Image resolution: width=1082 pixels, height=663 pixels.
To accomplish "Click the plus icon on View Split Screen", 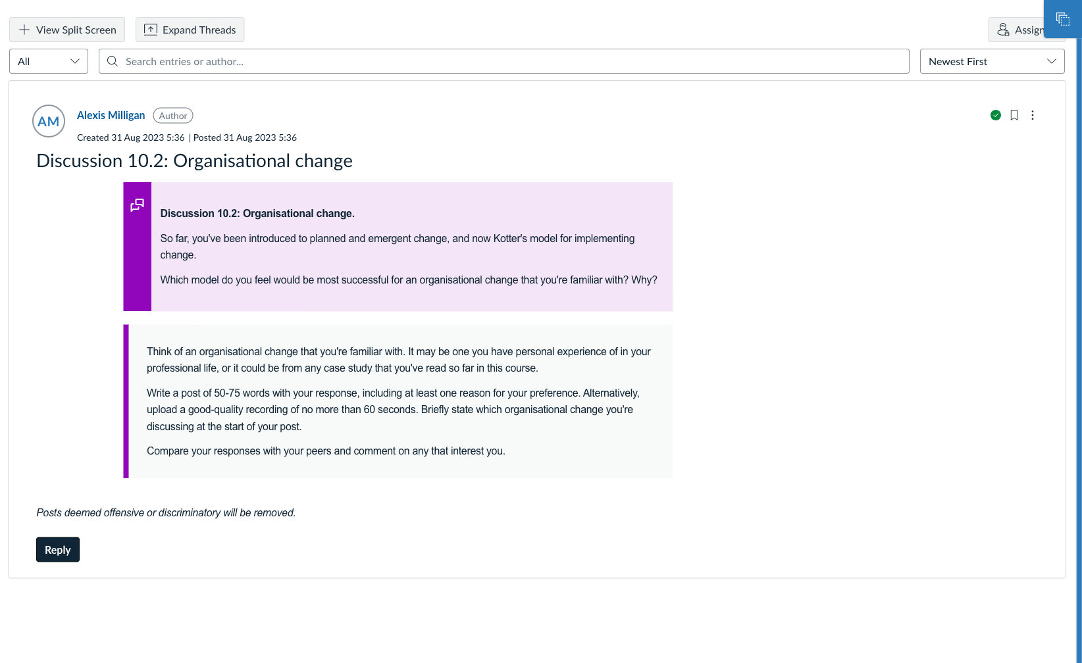I will click(24, 30).
